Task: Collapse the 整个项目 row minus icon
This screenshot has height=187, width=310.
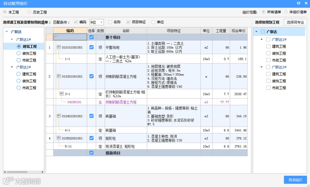Action: click(56, 37)
